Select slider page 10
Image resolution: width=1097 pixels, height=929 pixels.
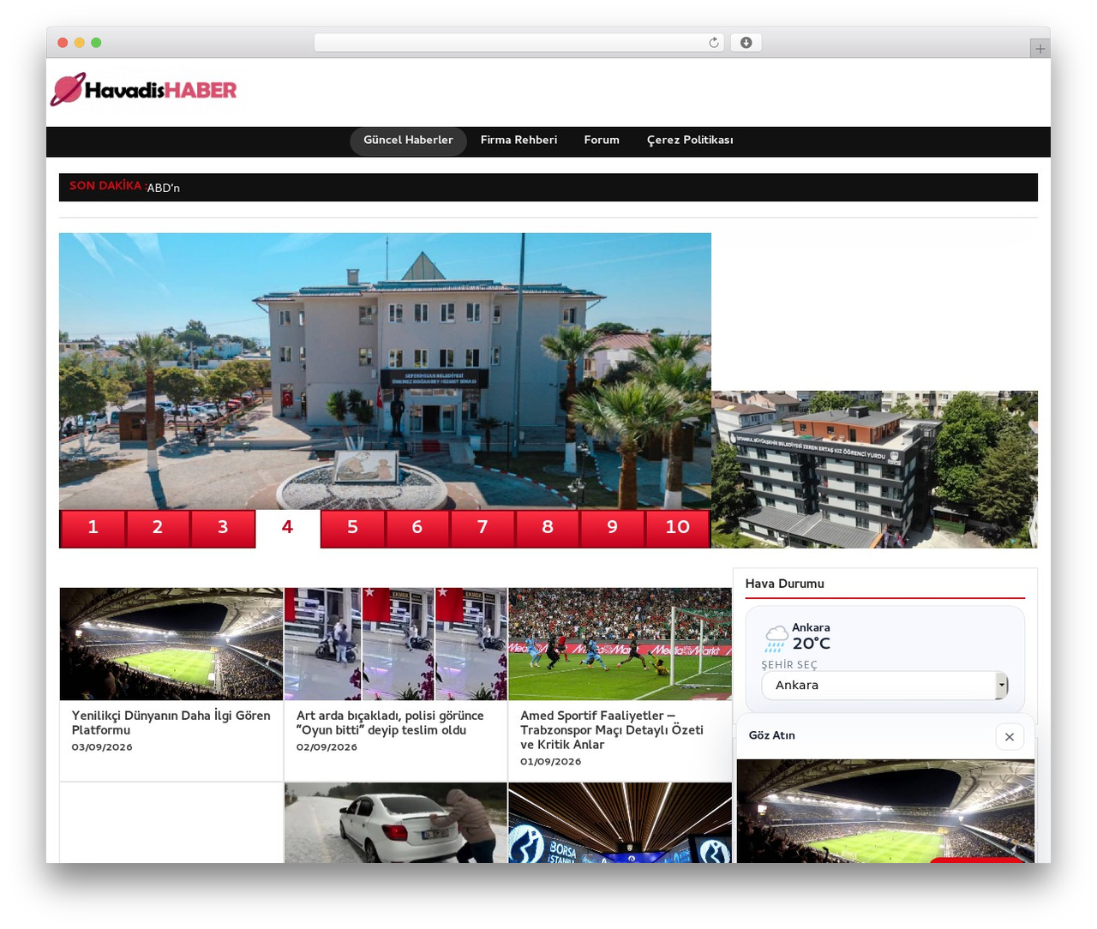(x=677, y=528)
